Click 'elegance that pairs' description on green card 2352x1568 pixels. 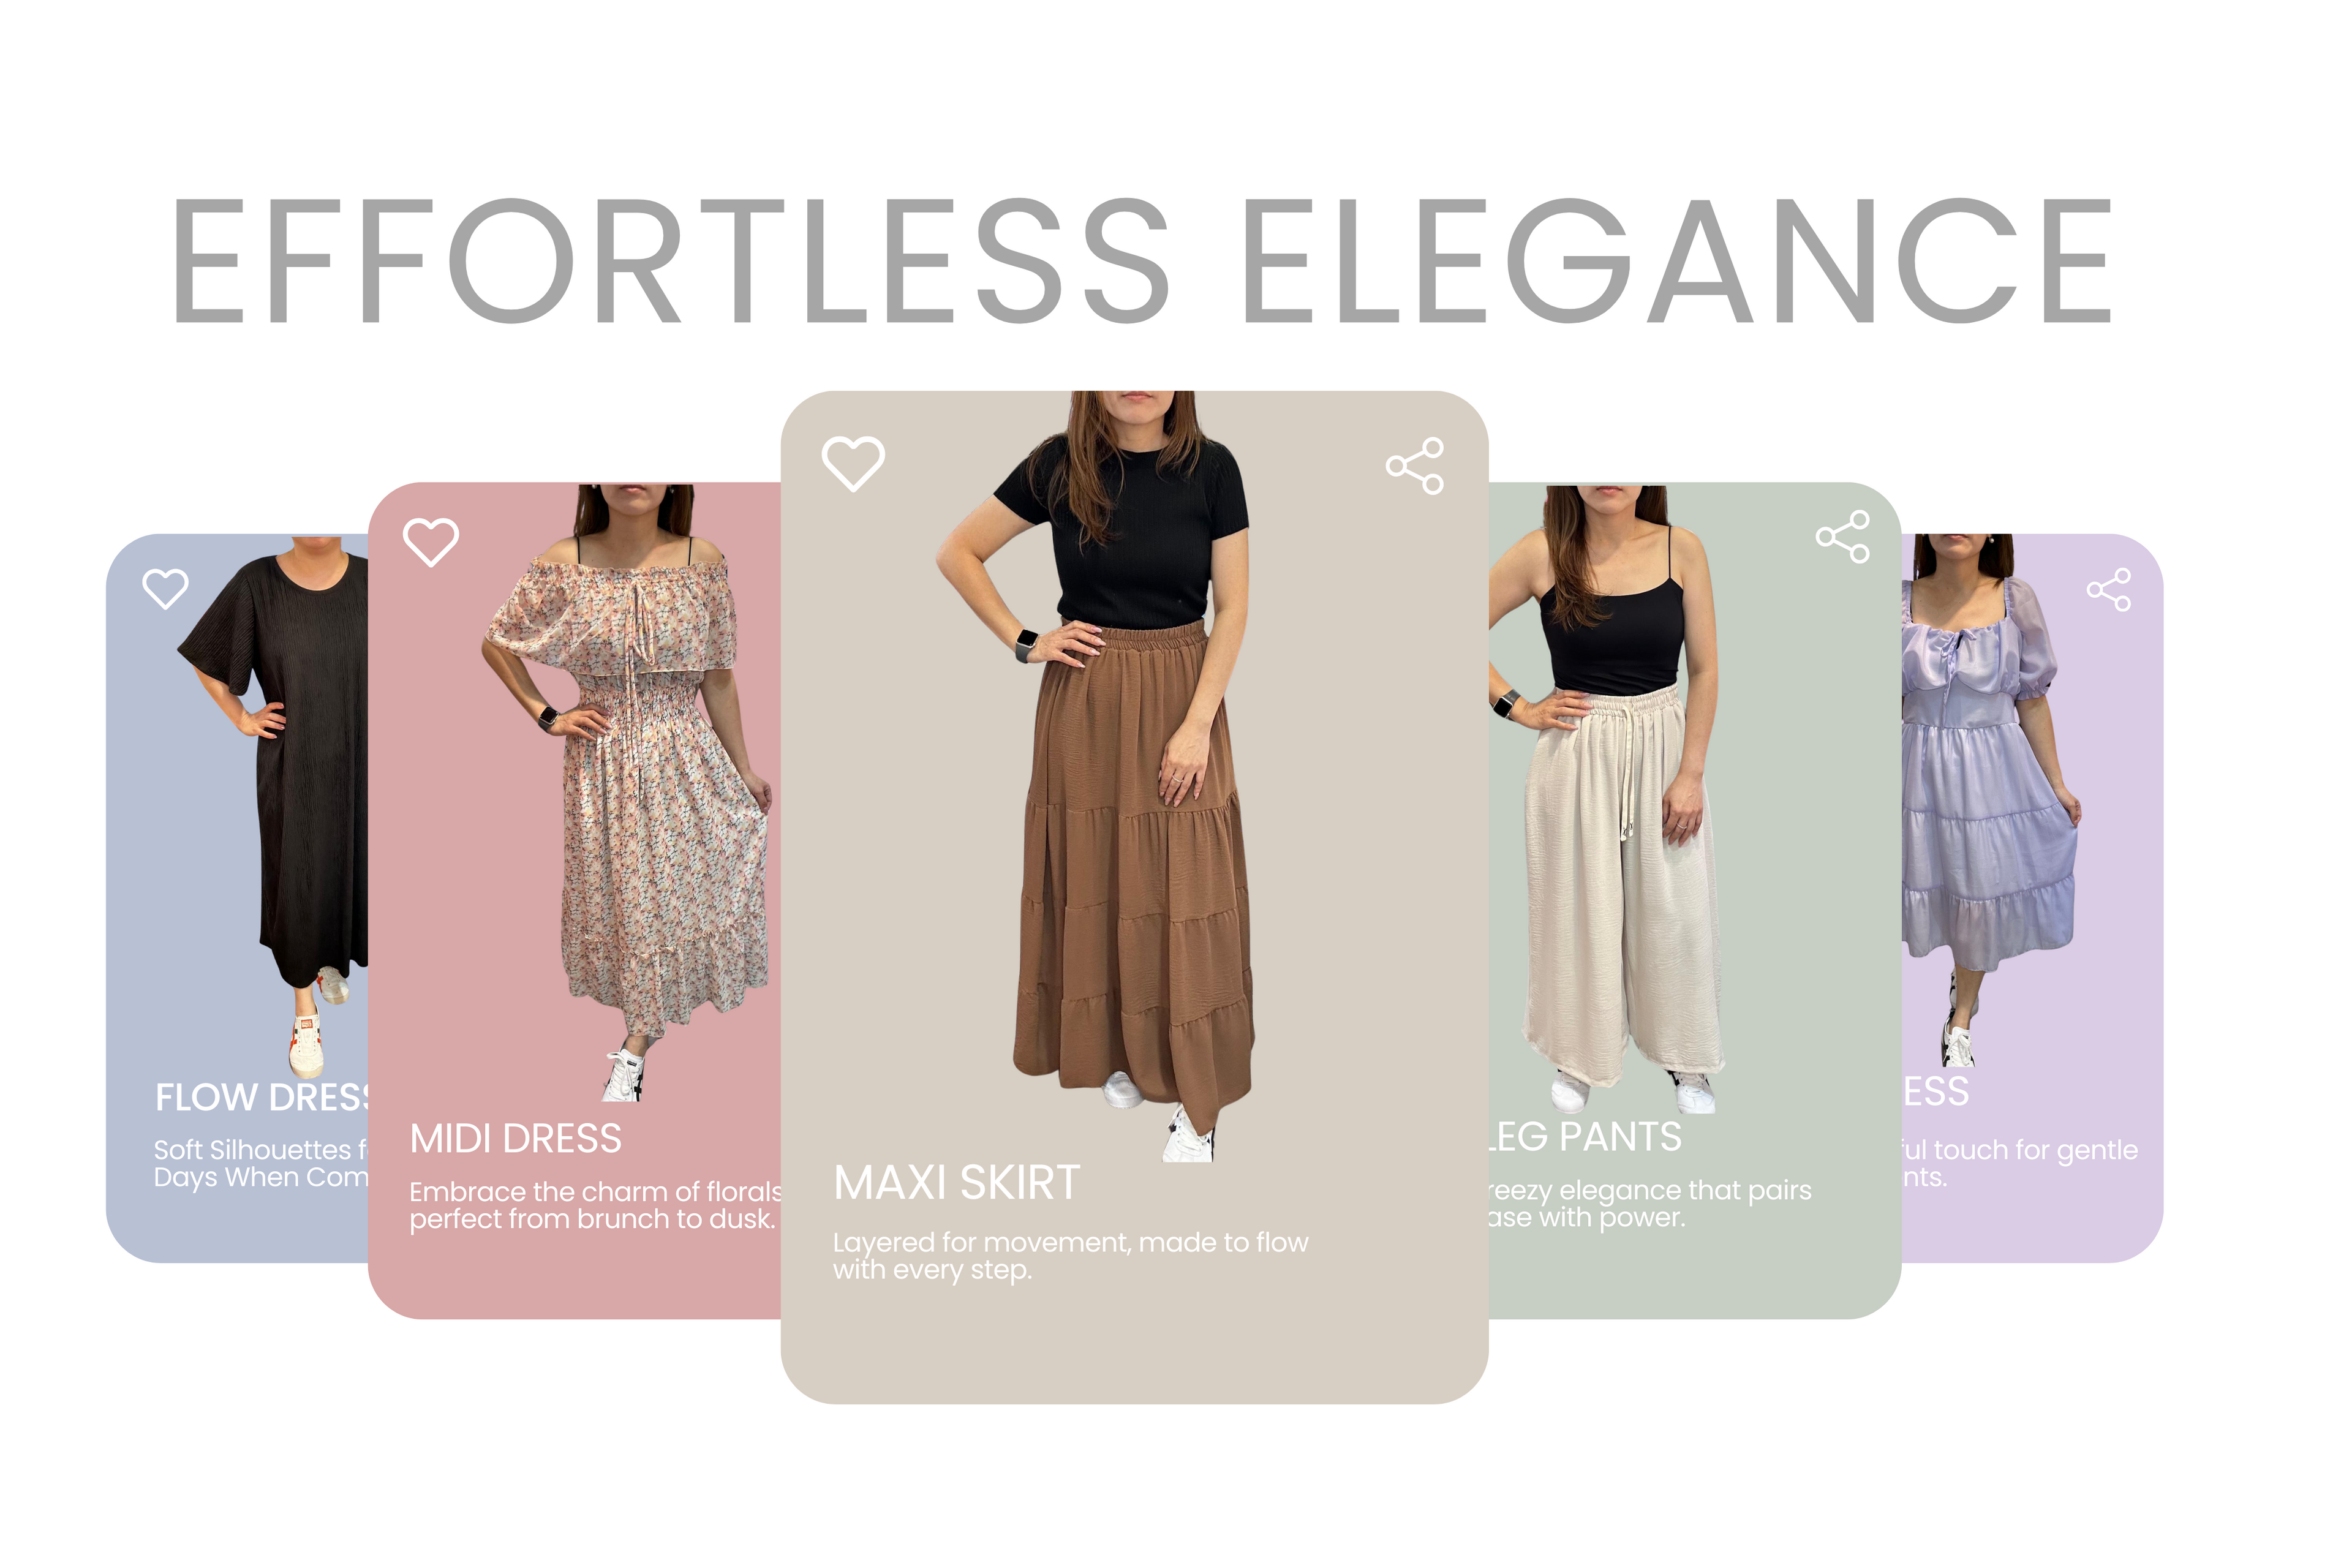pyautogui.click(x=1650, y=1204)
